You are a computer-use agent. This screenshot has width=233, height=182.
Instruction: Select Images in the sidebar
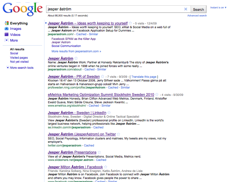(x=15, y=29)
